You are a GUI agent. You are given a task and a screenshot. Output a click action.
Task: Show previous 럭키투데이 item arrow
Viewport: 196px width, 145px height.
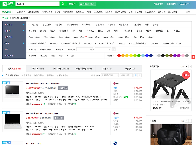[187, 66]
